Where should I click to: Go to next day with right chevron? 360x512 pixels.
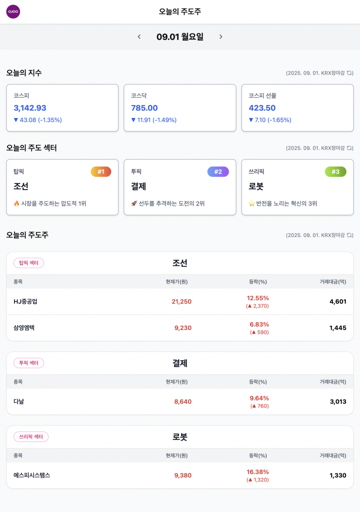coord(221,36)
